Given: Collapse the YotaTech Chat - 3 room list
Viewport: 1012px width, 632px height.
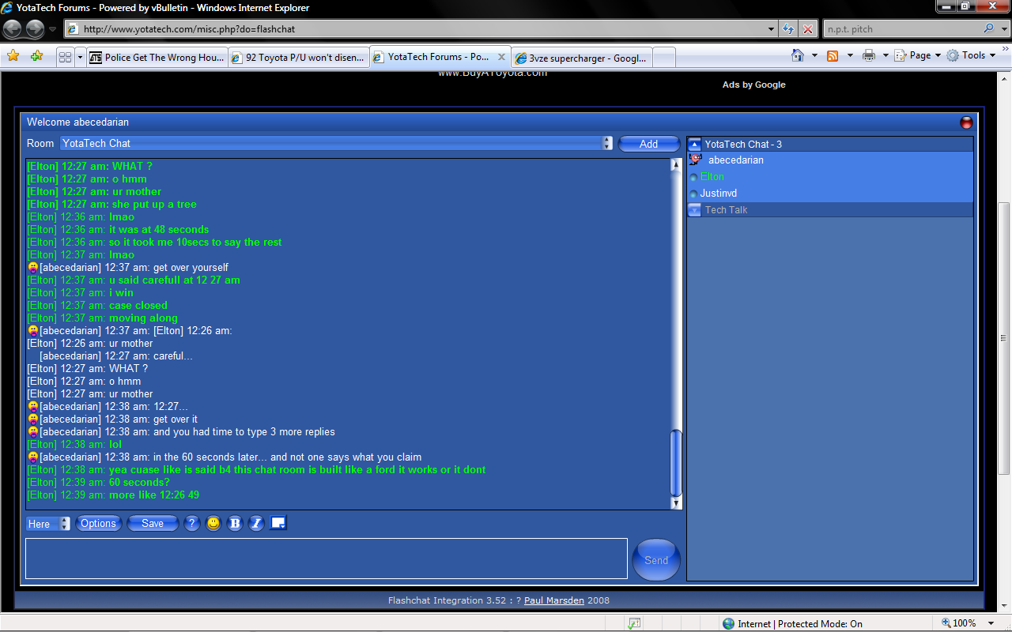Looking at the screenshot, I should click(695, 145).
